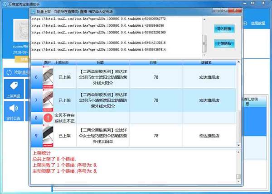The image size is (272, 194).
Task: Click 已上架 status in row 6
Action: pyautogui.click(x=64, y=77)
